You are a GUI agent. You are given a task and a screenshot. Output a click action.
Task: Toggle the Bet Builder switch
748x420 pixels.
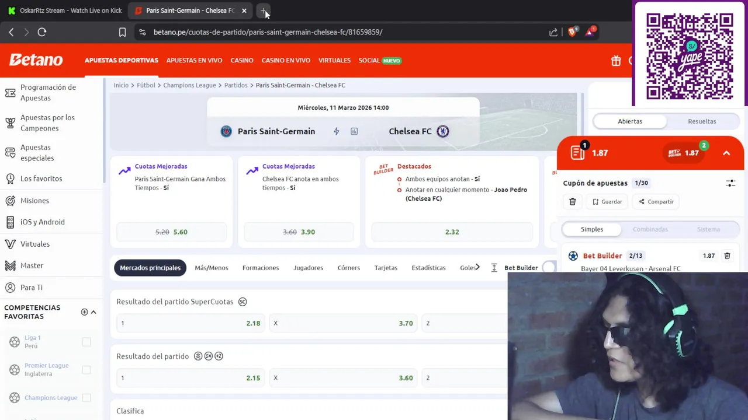(549, 268)
